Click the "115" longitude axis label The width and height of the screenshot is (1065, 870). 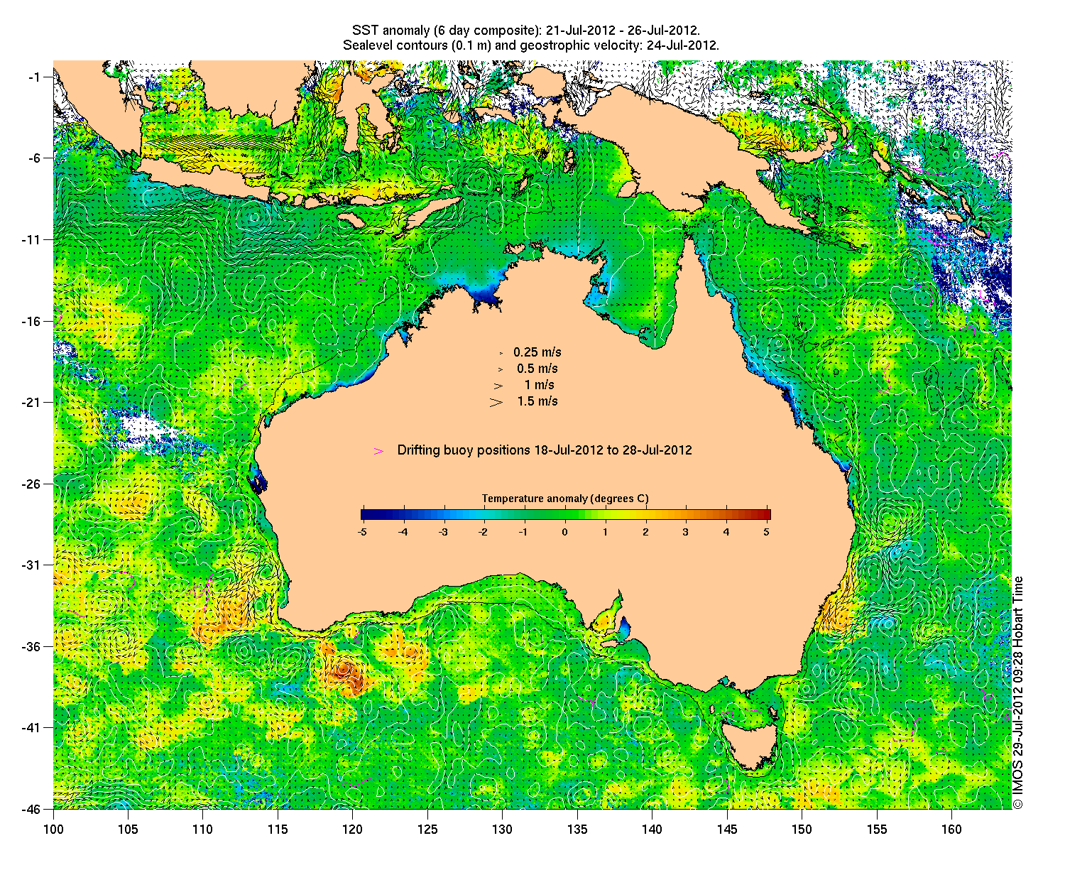point(278,830)
